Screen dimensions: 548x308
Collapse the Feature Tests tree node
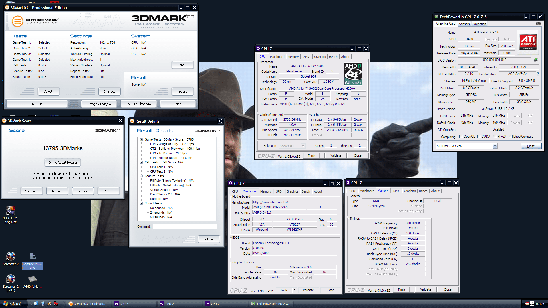click(141, 176)
